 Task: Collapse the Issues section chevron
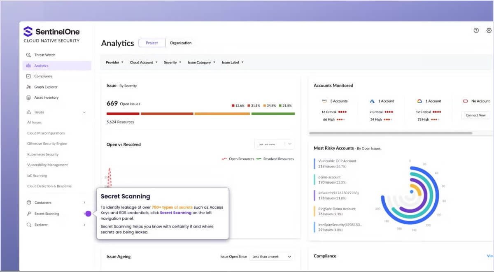84,112
